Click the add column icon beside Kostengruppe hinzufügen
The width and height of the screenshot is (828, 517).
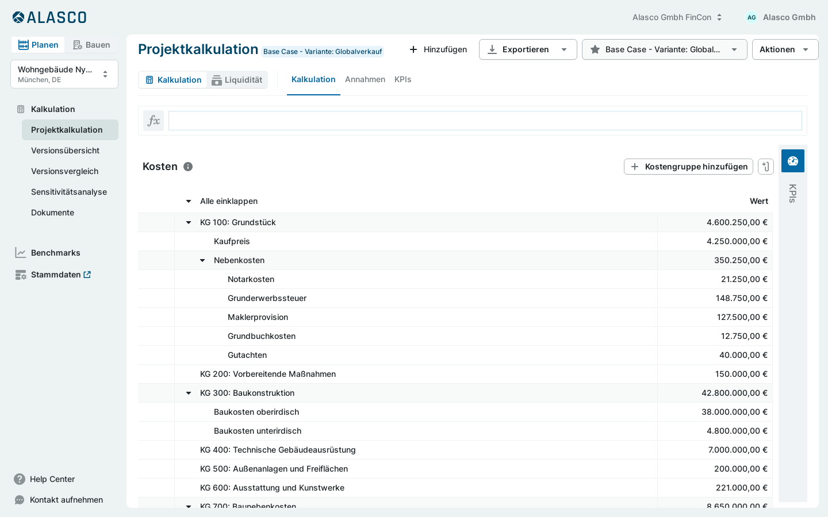tap(766, 167)
